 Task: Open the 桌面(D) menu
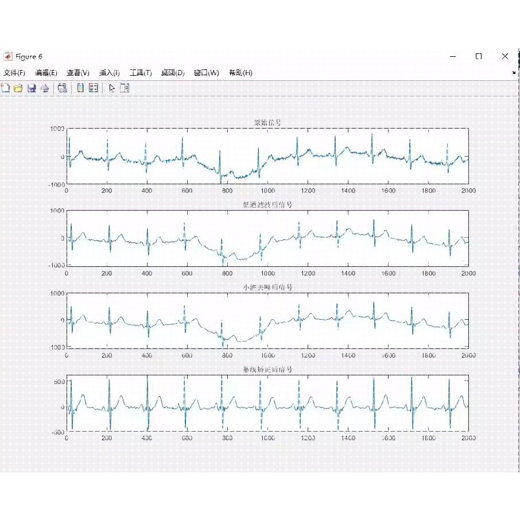tap(173, 73)
